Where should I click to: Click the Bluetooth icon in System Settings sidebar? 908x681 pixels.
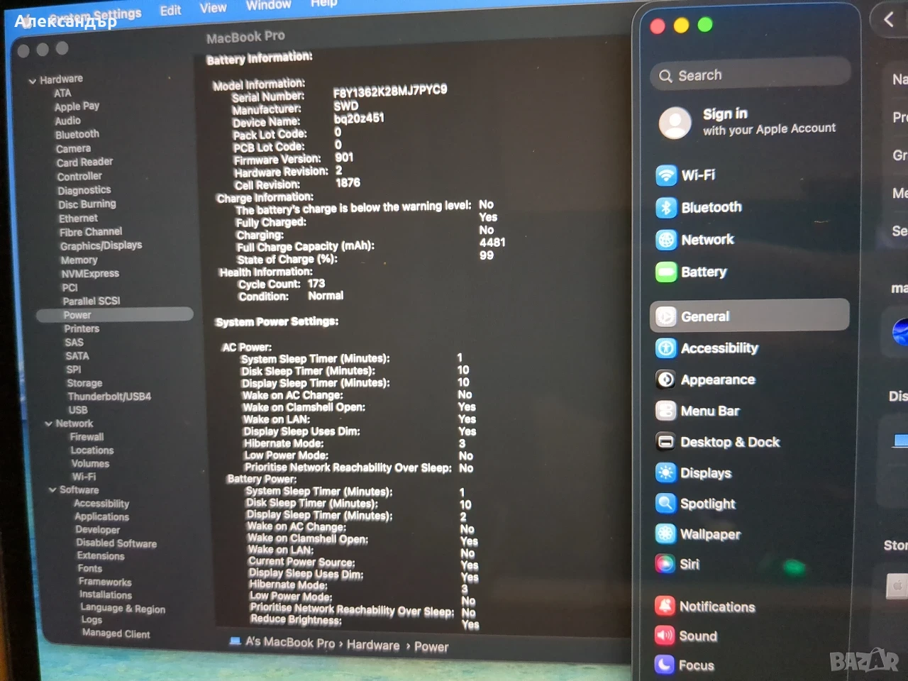tap(666, 208)
